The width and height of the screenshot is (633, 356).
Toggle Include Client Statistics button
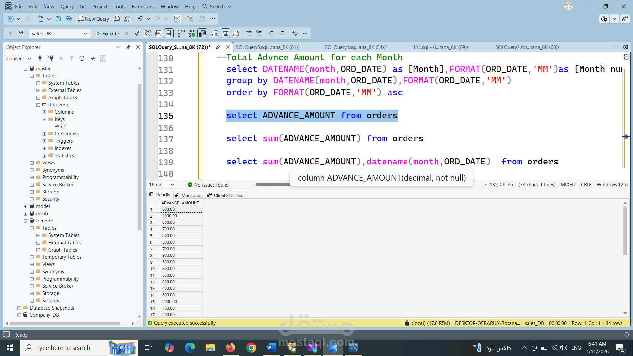coord(202,33)
